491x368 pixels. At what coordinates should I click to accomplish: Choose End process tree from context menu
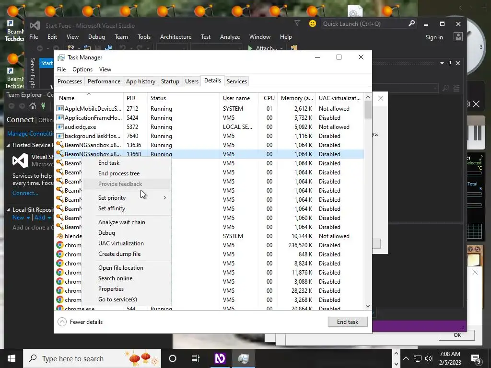click(x=119, y=173)
